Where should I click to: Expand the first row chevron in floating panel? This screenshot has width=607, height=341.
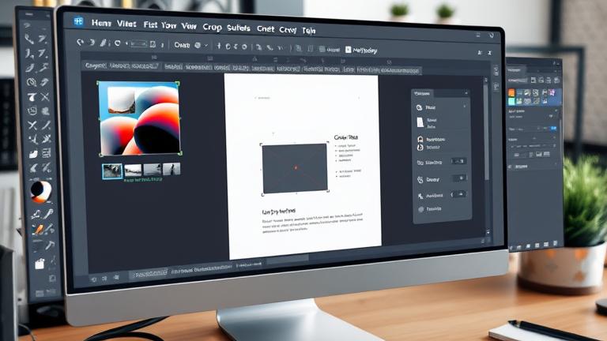465,107
